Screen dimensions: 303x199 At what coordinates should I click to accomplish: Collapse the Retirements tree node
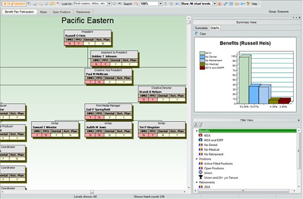click(x=197, y=182)
